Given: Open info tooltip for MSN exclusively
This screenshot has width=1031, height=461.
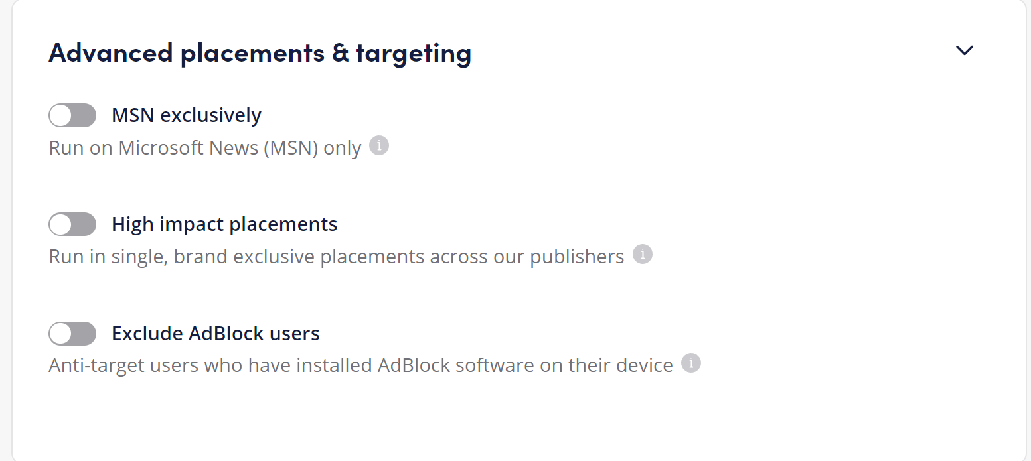Looking at the screenshot, I should [378, 145].
